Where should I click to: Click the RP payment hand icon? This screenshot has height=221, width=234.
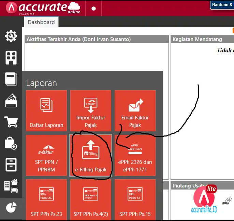(x=227, y=201)
